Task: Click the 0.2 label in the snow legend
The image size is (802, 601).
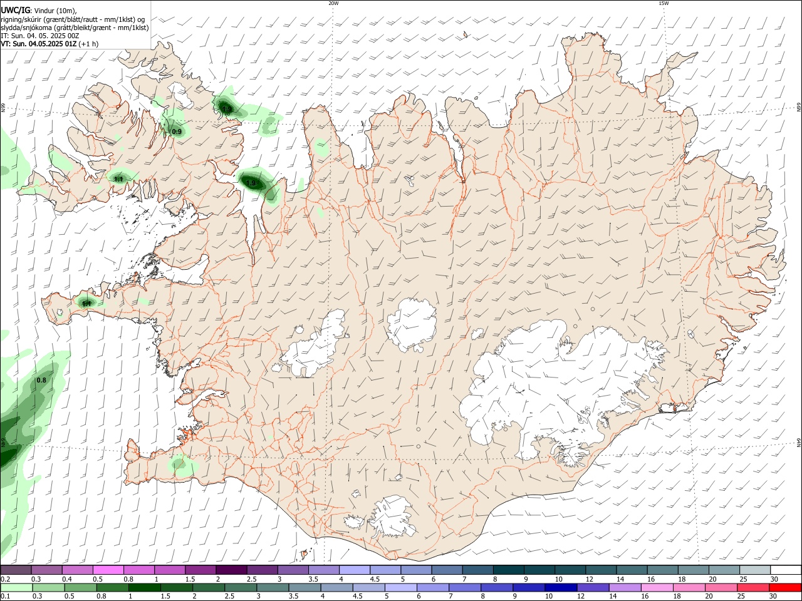Action: (x=5, y=579)
